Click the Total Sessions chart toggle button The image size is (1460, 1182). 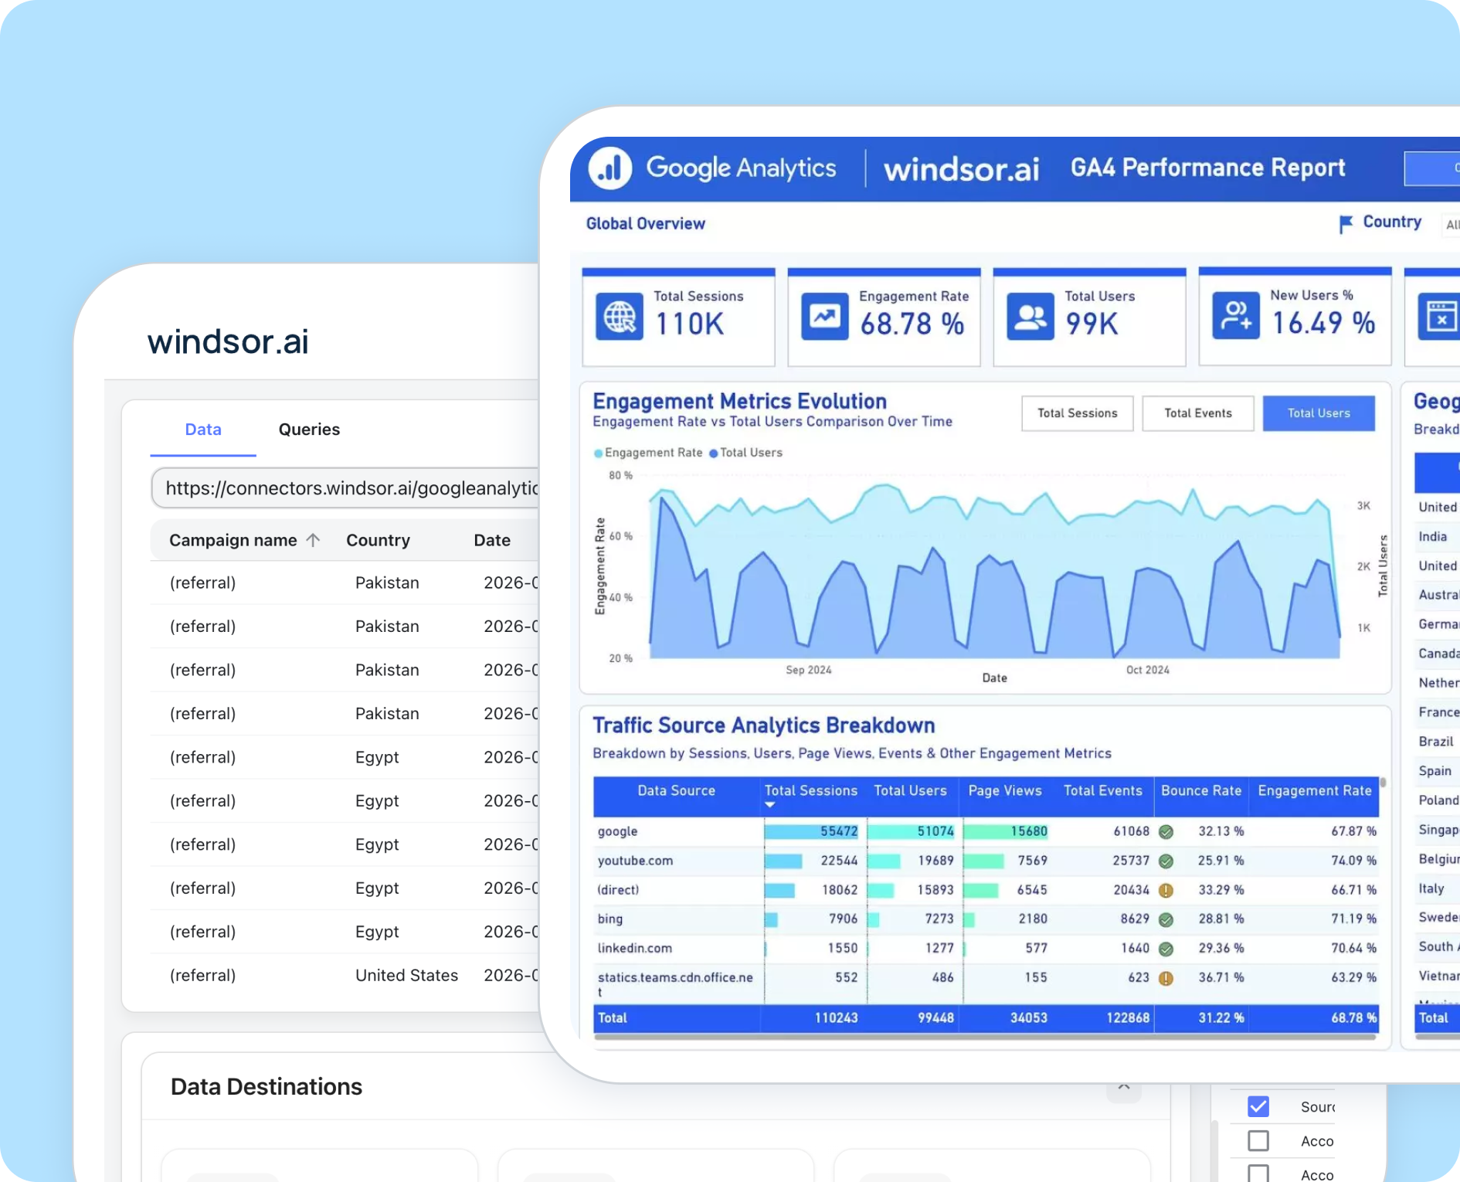[1077, 413]
